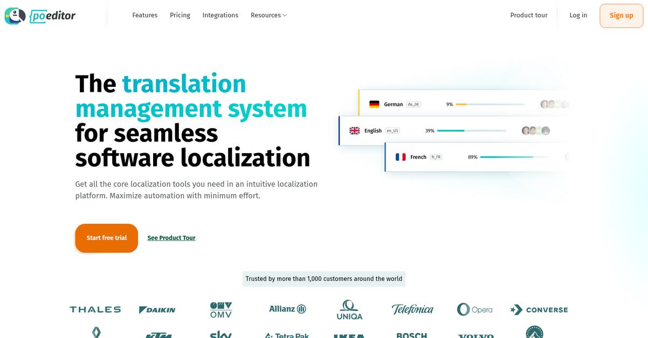Follow the See Product Tour link
Image resolution: width=648 pixels, height=338 pixels.
point(171,238)
